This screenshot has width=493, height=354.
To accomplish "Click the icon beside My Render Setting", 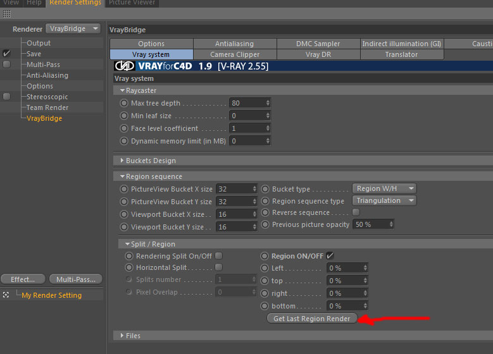I will pos(6,295).
